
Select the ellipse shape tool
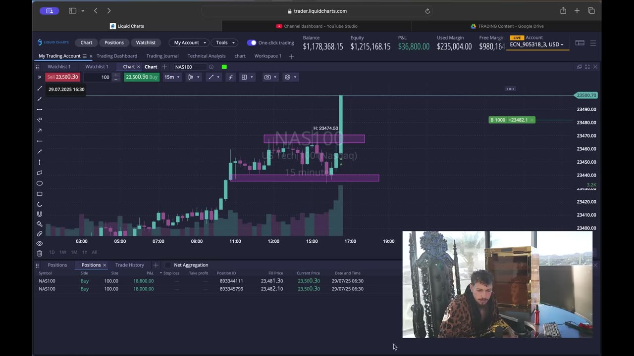(x=40, y=183)
